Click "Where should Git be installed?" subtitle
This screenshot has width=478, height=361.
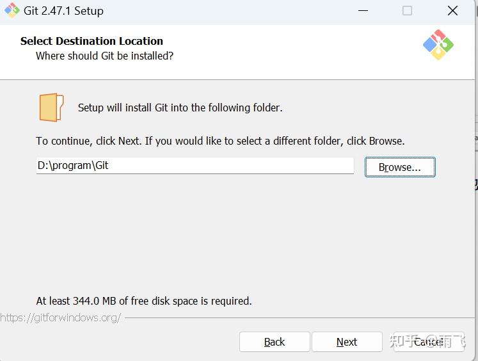tap(104, 56)
